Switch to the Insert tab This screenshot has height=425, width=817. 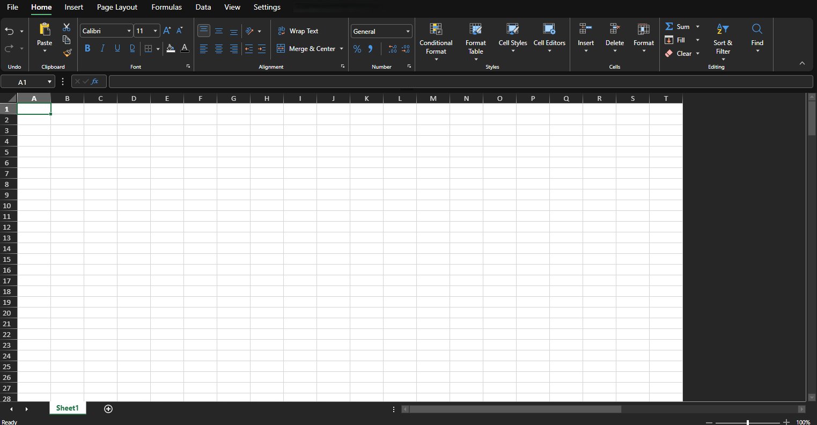pyautogui.click(x=74, y=7)
